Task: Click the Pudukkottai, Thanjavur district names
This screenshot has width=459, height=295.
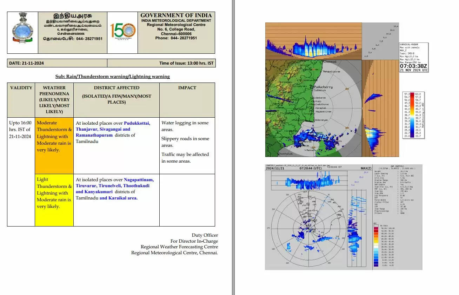Action: click(x=113, y=126)
